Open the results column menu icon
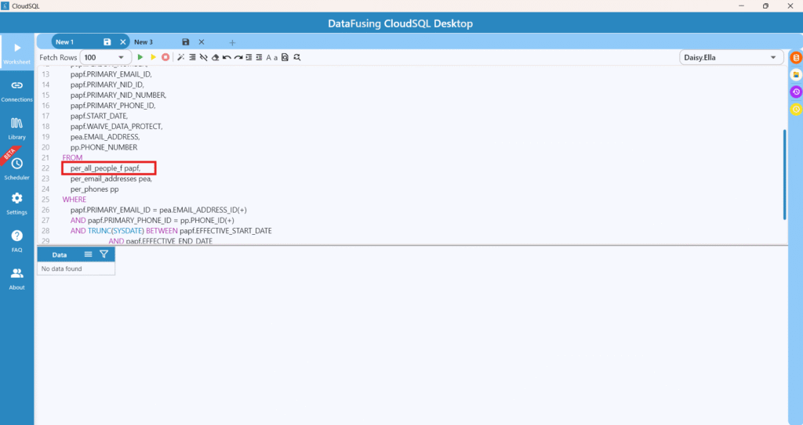Screen dimensions: 803x425 (x=88, y=254)
